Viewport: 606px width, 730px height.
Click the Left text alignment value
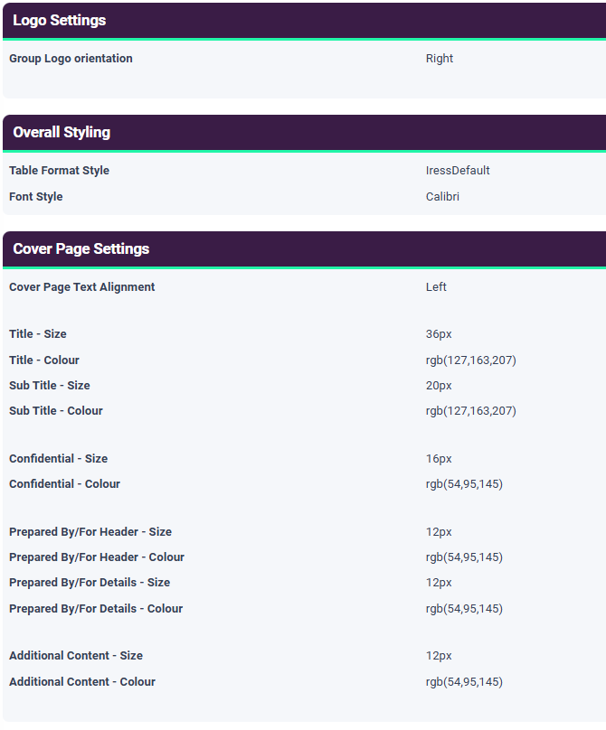click(436, 287)
